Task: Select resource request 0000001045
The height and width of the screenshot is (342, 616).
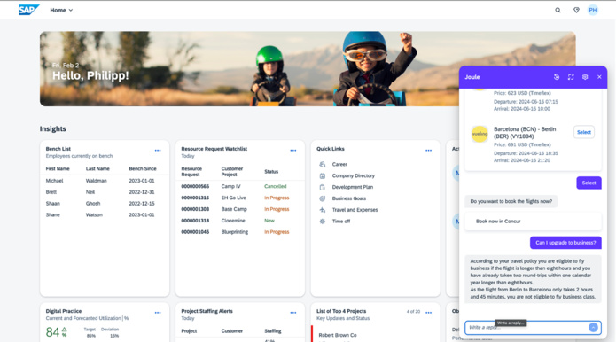Action: [x=195, y=232]
